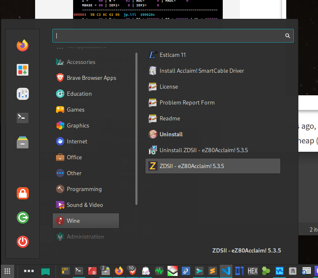Select the Sound & Video category
The image size is (318, 278).
[86, 205]
